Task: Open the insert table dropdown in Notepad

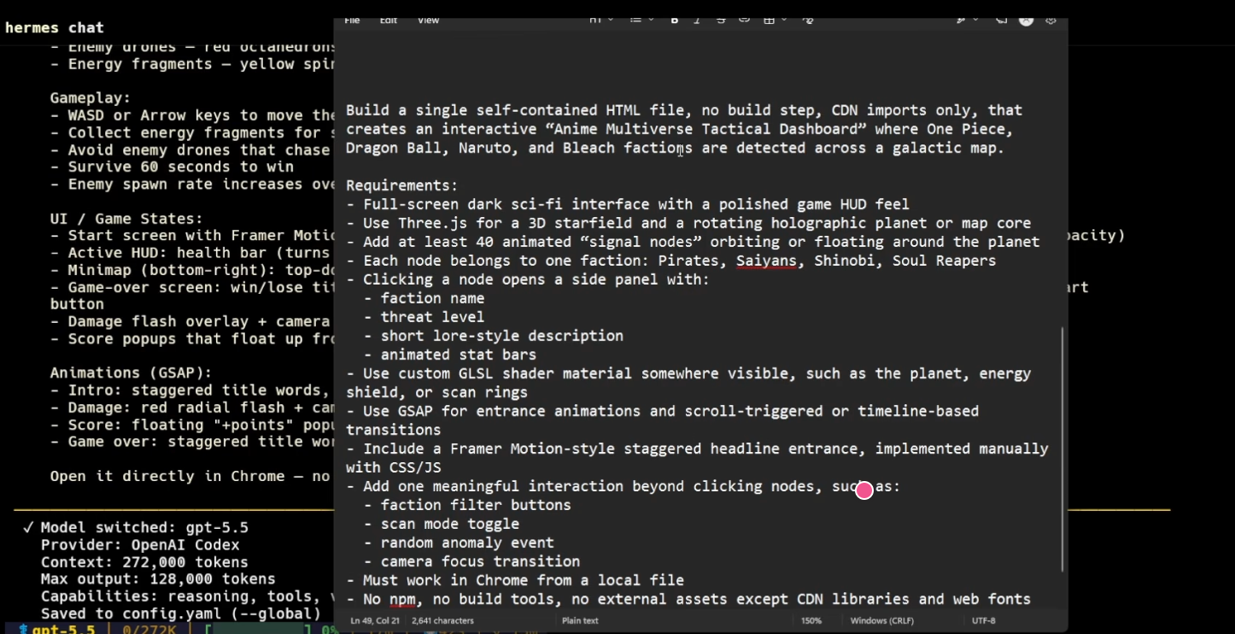Action: pos(775,21)
